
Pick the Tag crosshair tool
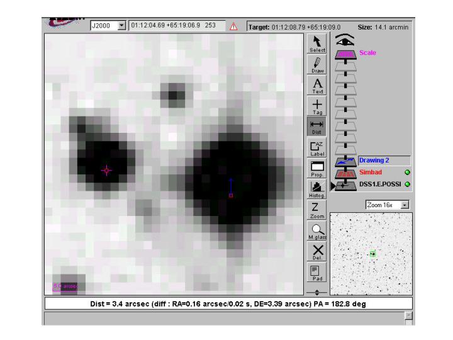click(x=318, y=106)
